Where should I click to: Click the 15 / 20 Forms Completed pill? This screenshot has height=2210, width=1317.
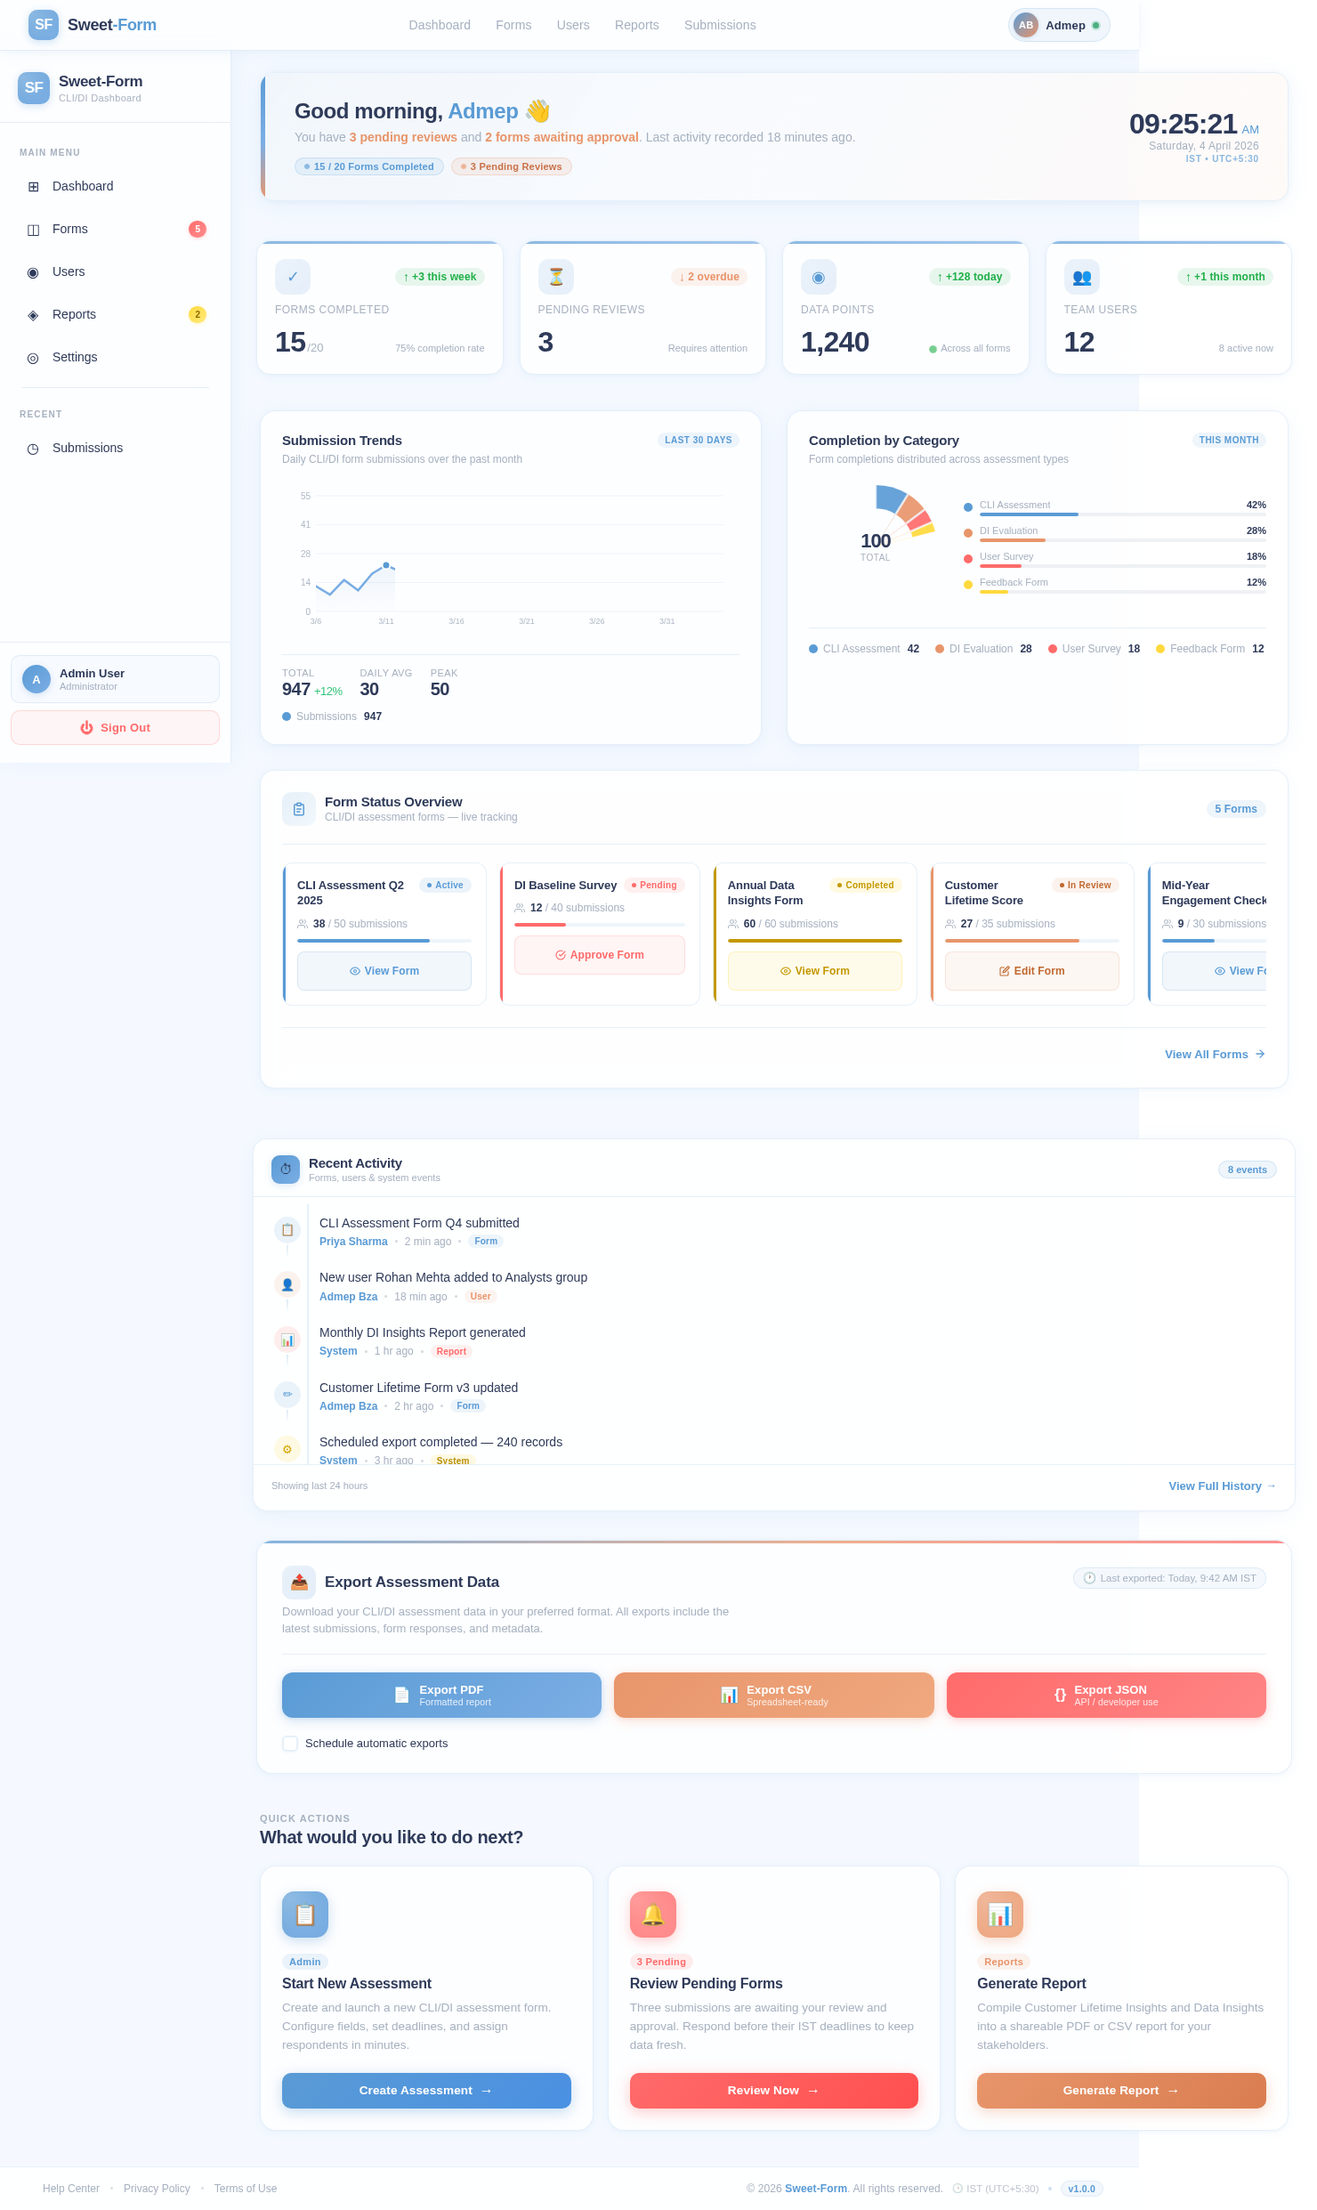369,166
